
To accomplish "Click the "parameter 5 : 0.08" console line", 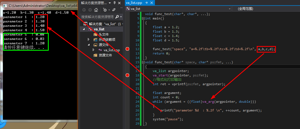I will point(24,35).
